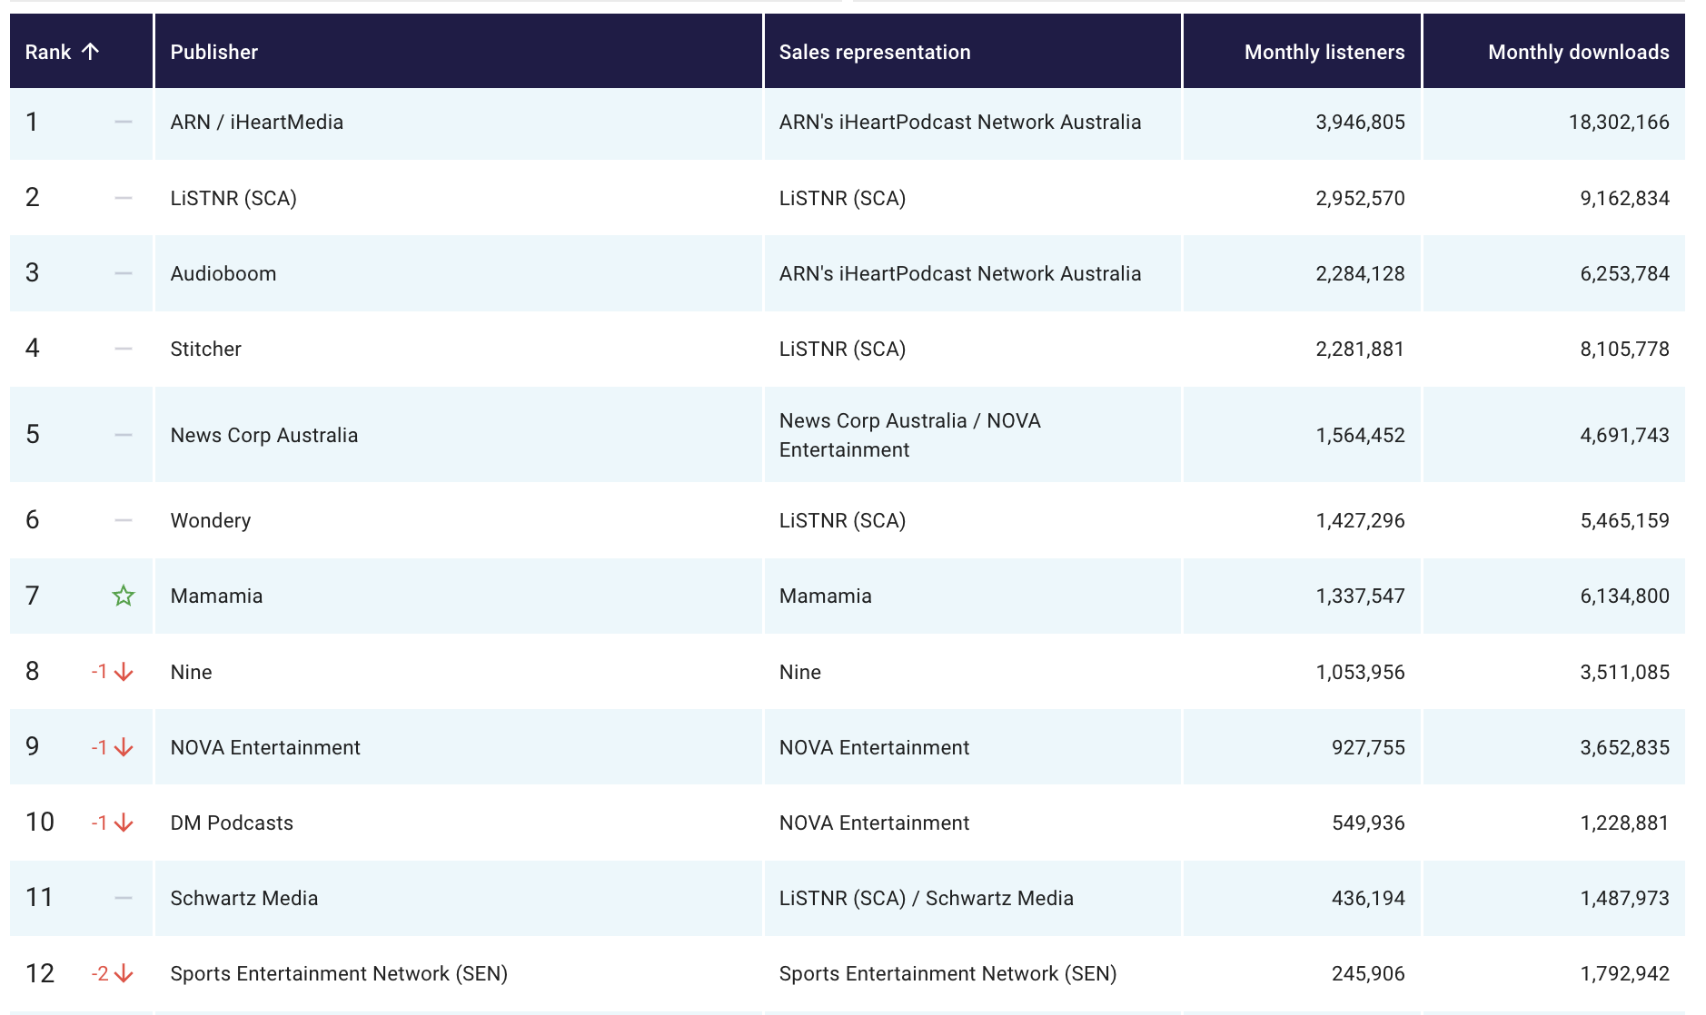Click monthly downloads value 1,228,881
The image size is (1706, 1015).
[x=1624, y=823]
